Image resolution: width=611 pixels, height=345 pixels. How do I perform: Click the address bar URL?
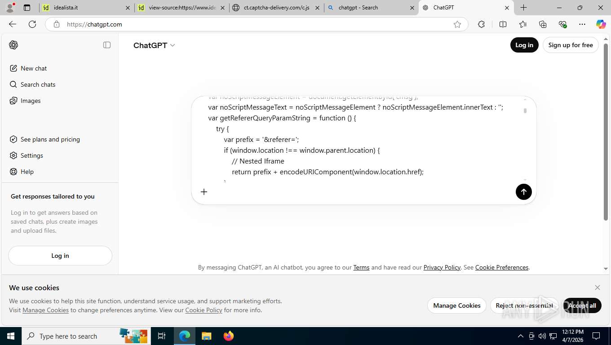click(x=94, y=24)
